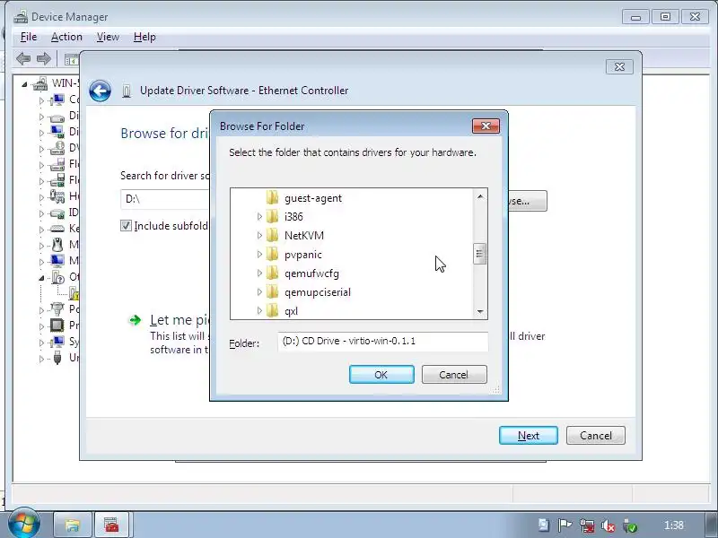
Task: Click the green arrow beside Let me pick
Action: (136, 320)
